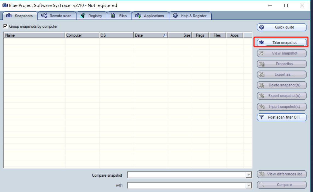Click the icon in Export as button
Screen dimensions: 313x192
click(x=262, y=75)
